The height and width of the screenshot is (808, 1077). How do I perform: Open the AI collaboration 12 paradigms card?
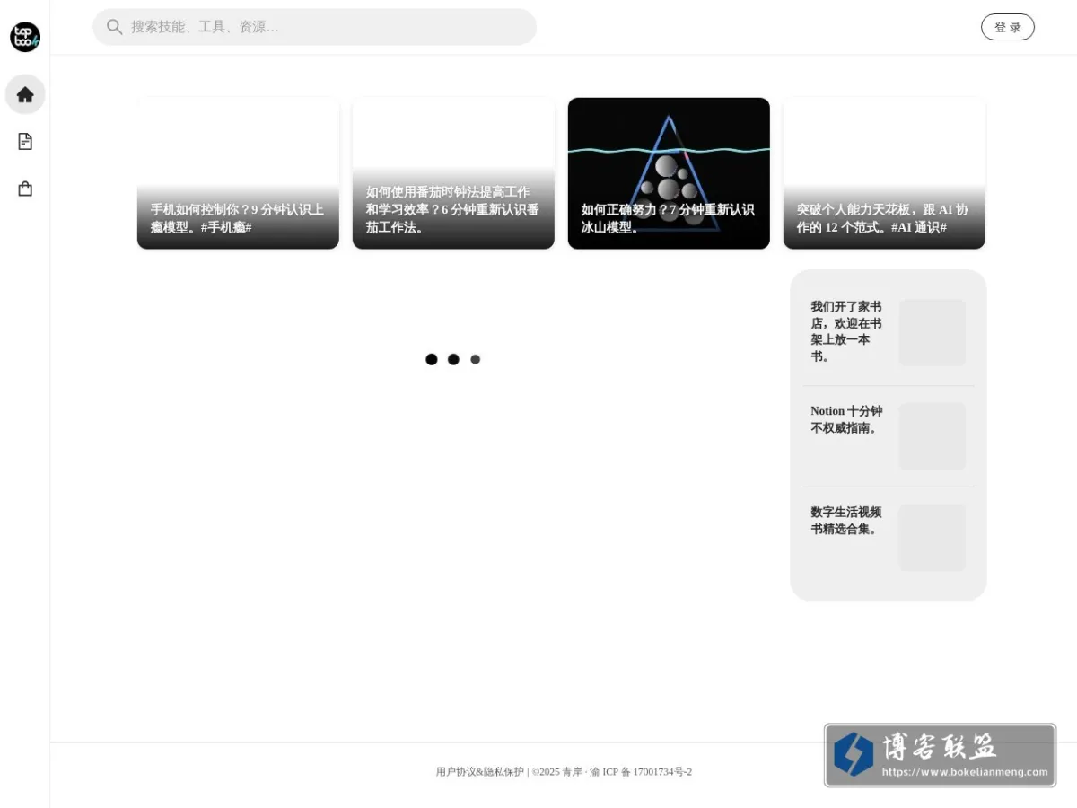point(884,173)
